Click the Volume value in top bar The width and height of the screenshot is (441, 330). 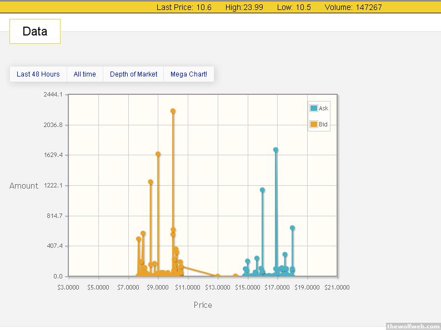(369, 7)
